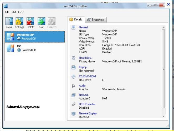The width and height of the screenshot is (174, 131).
Task: Open the CD/DVD-ROM settings link
Action: 88,76
